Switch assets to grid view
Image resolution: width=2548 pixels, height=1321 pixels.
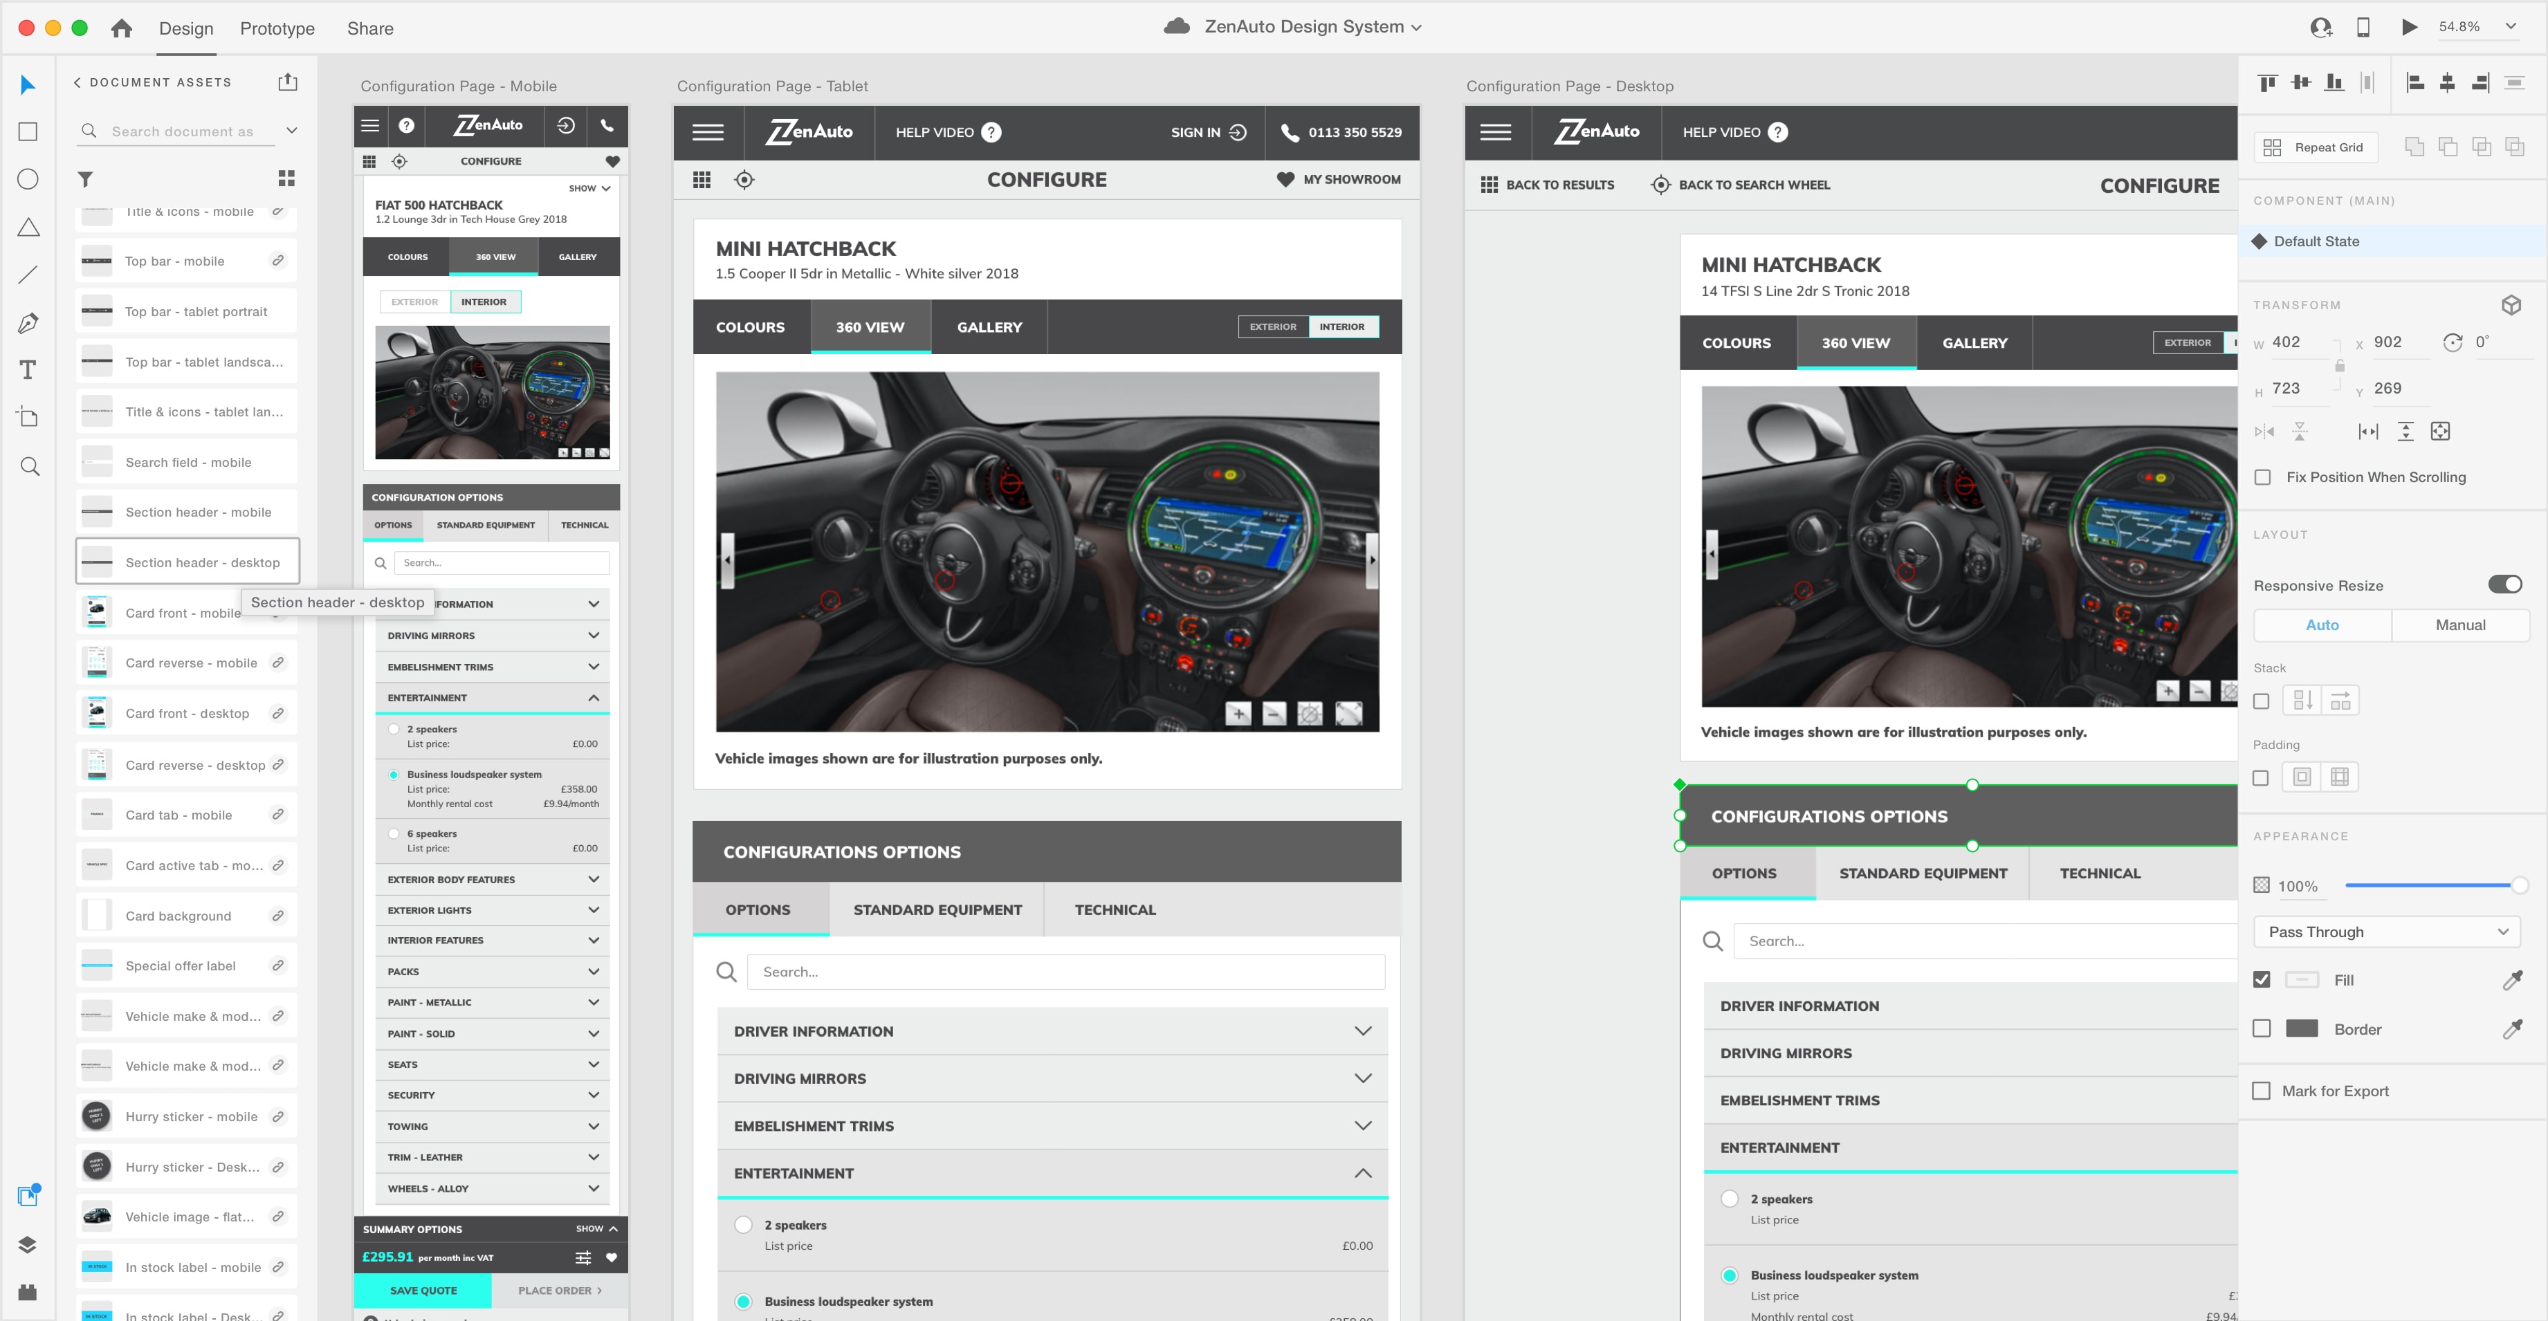(287, 179)
